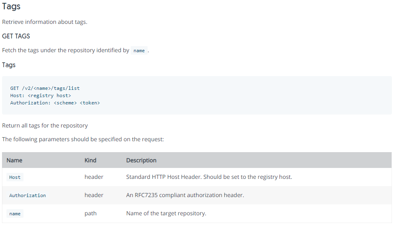Viewport: 396px width, 225px height.
Task: Click the GET /v2/<name>/tags/list line
Action: click(45, 88)
